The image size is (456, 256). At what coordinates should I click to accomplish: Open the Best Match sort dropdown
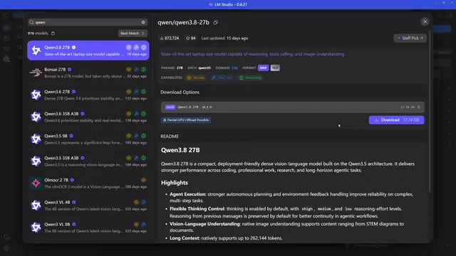tap(133, 33)
